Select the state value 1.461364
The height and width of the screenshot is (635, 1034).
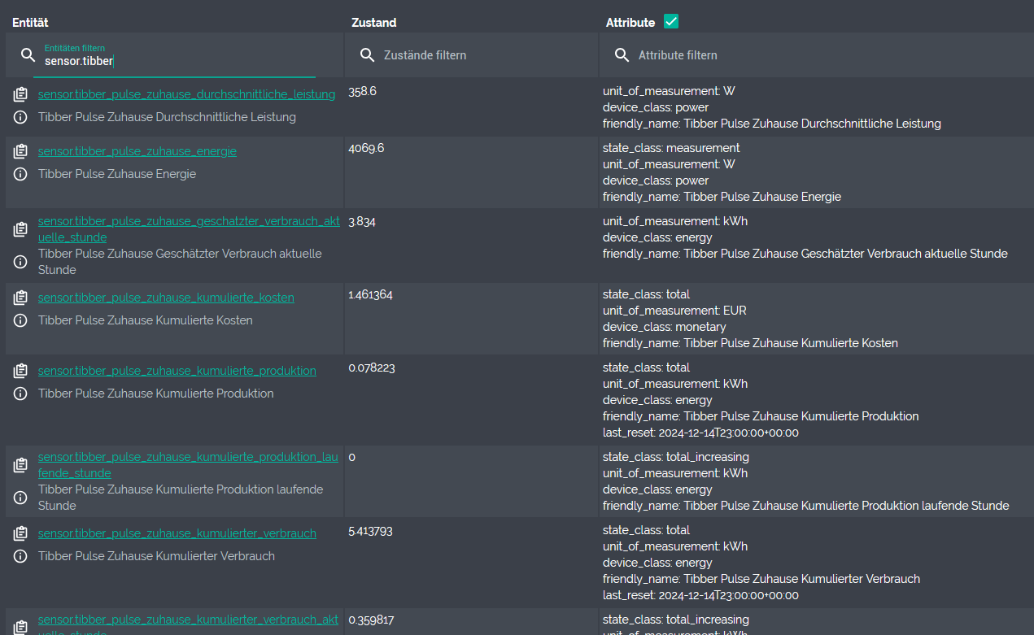(x=370, y=294)
